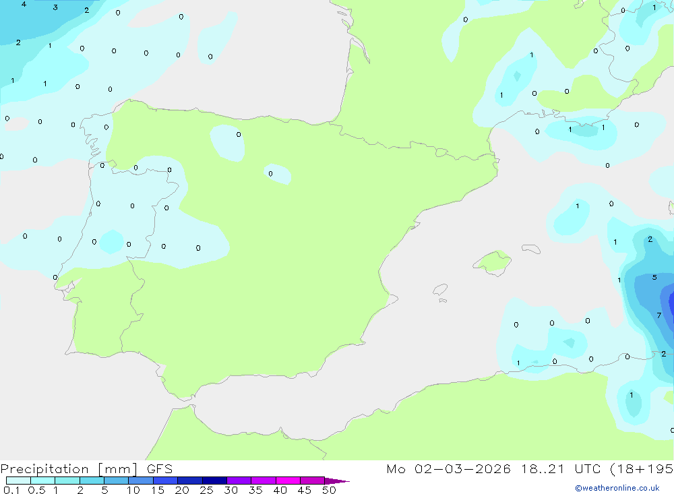The height and width of the screenshot is (494, 674).
Task: Open the weatheronline.co.uk copyright link
Action: (617, 488)
